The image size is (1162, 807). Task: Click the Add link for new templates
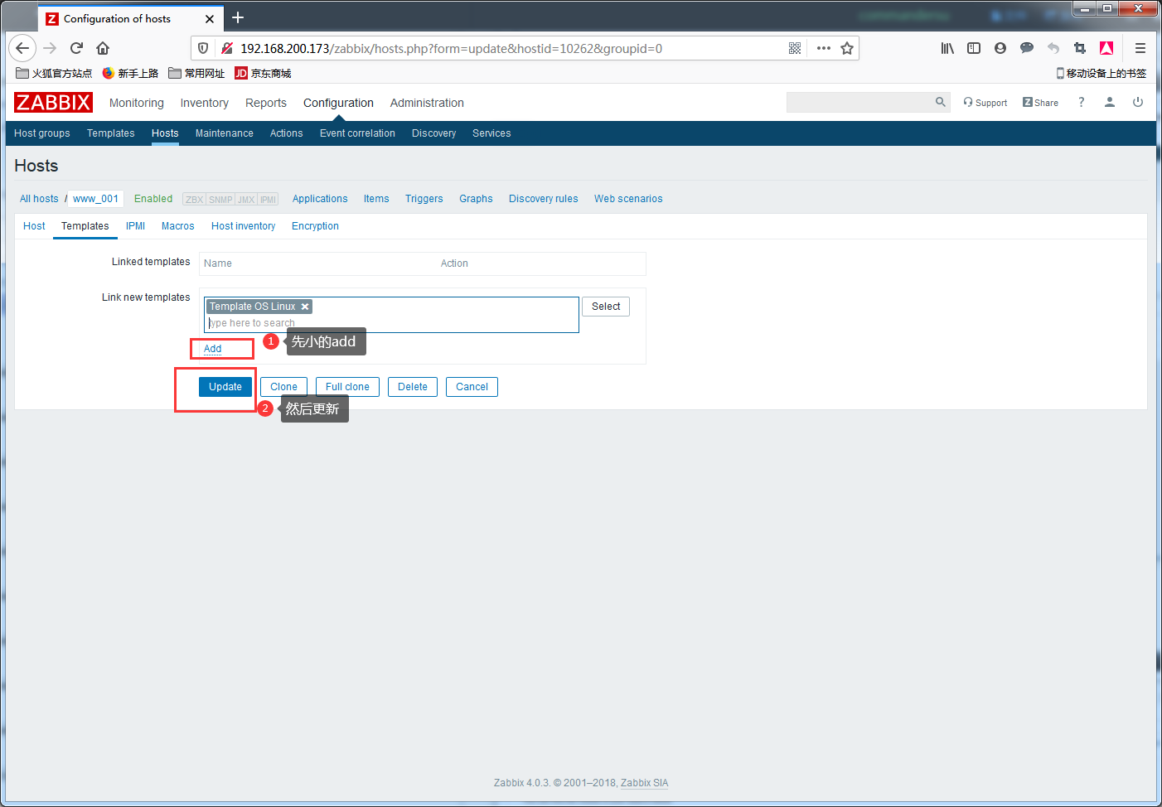coord(213,349)
